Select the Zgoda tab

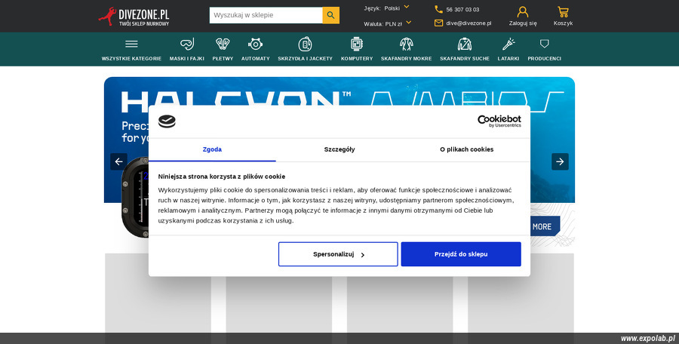pyautogui.click(x=212, y=149)
